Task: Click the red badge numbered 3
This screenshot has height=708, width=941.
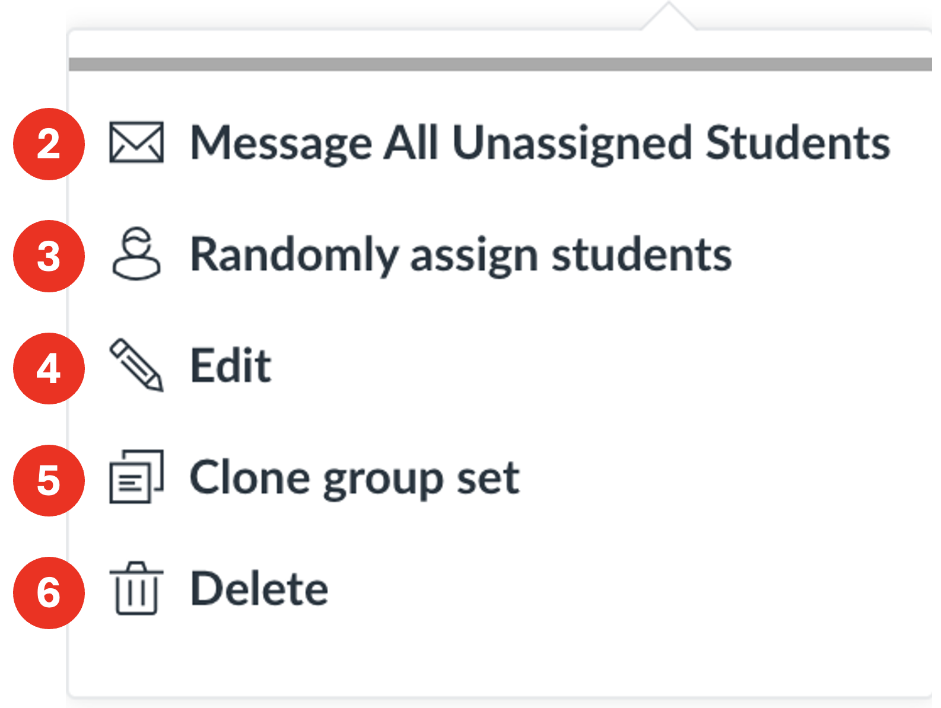Action: click(48, 255)
